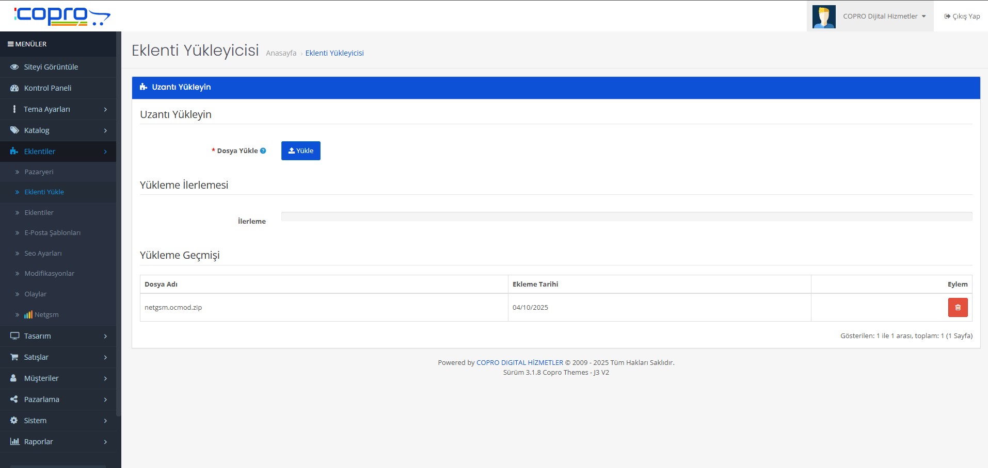Viewport: 988px width, 468px height.
Task: Click the İlerleme upload progress bar
Action: 626,216
